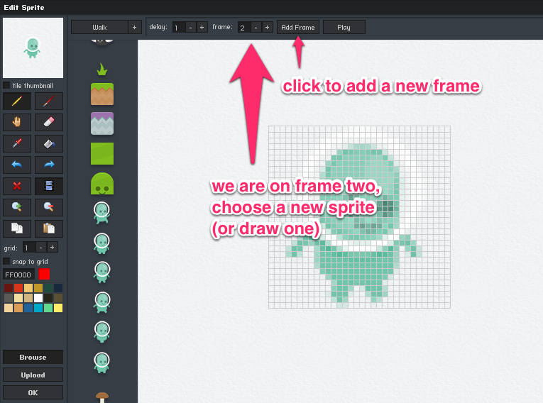Screen dimensions: 543x403
Task: Enable the snap to grid checkbox
Action: coord(6,261)
